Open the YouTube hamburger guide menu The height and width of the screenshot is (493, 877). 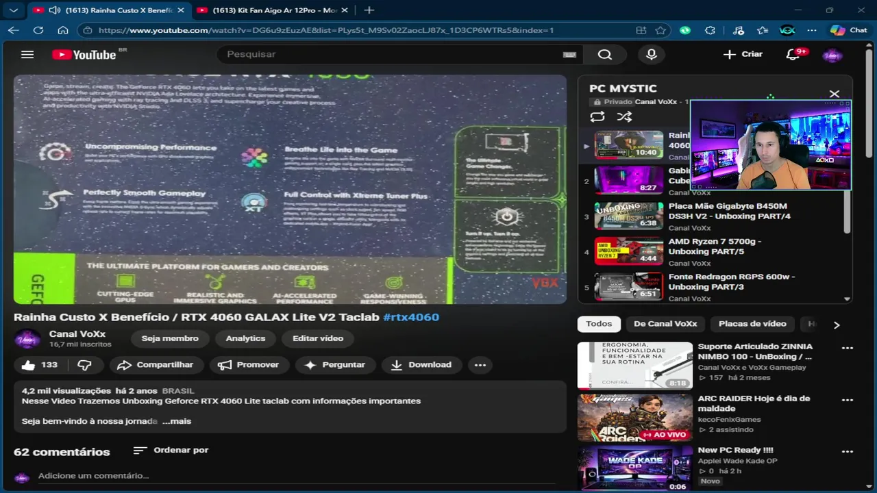[x=27, y=55]
